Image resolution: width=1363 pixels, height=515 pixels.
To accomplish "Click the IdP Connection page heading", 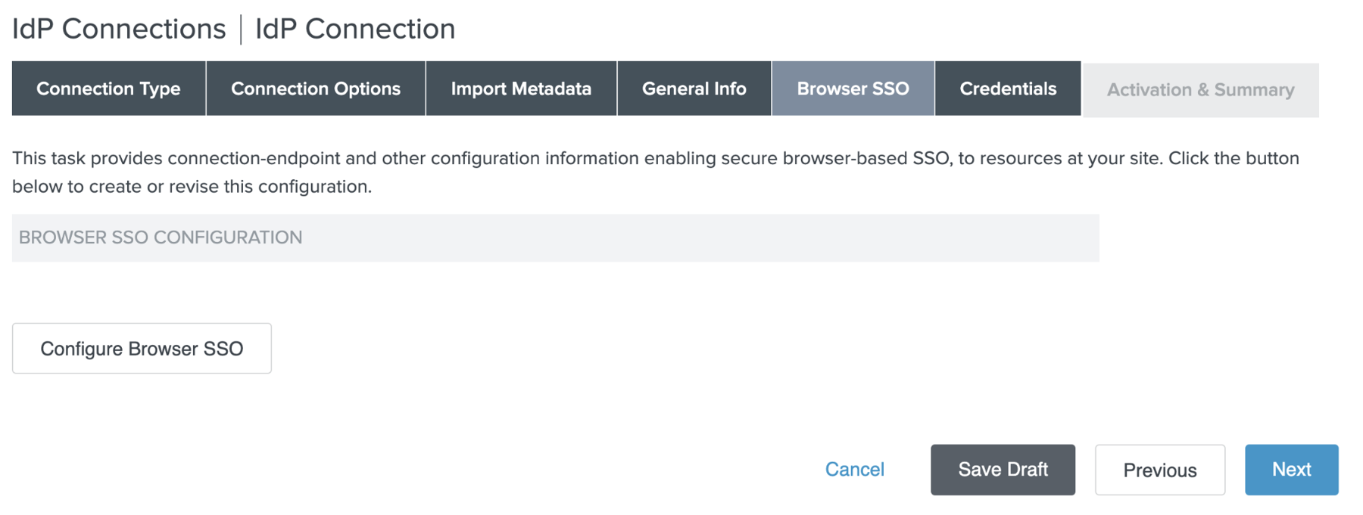I will 355,29.
